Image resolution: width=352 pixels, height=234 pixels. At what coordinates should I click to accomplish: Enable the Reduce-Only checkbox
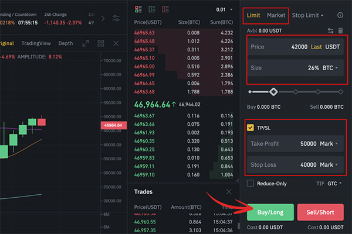tap(251, 183)
